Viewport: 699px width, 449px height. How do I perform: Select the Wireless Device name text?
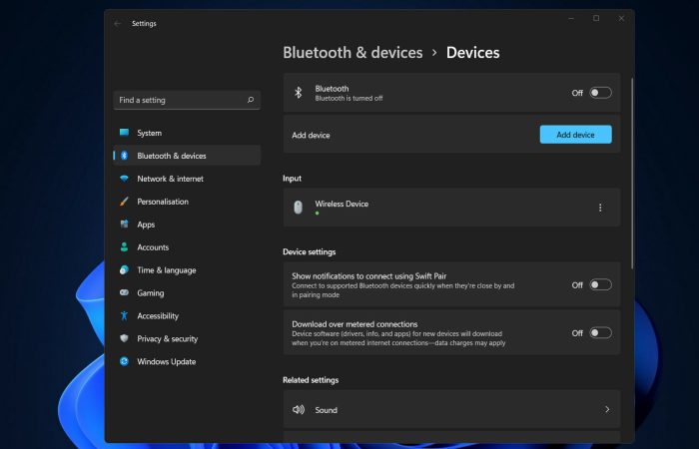[x=342, y=204]
